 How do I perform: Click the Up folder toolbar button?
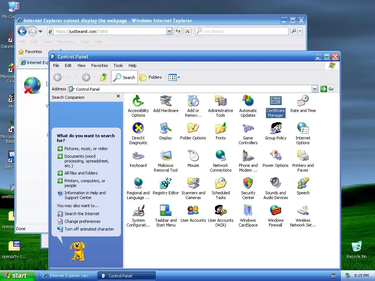tap(104, 77)
